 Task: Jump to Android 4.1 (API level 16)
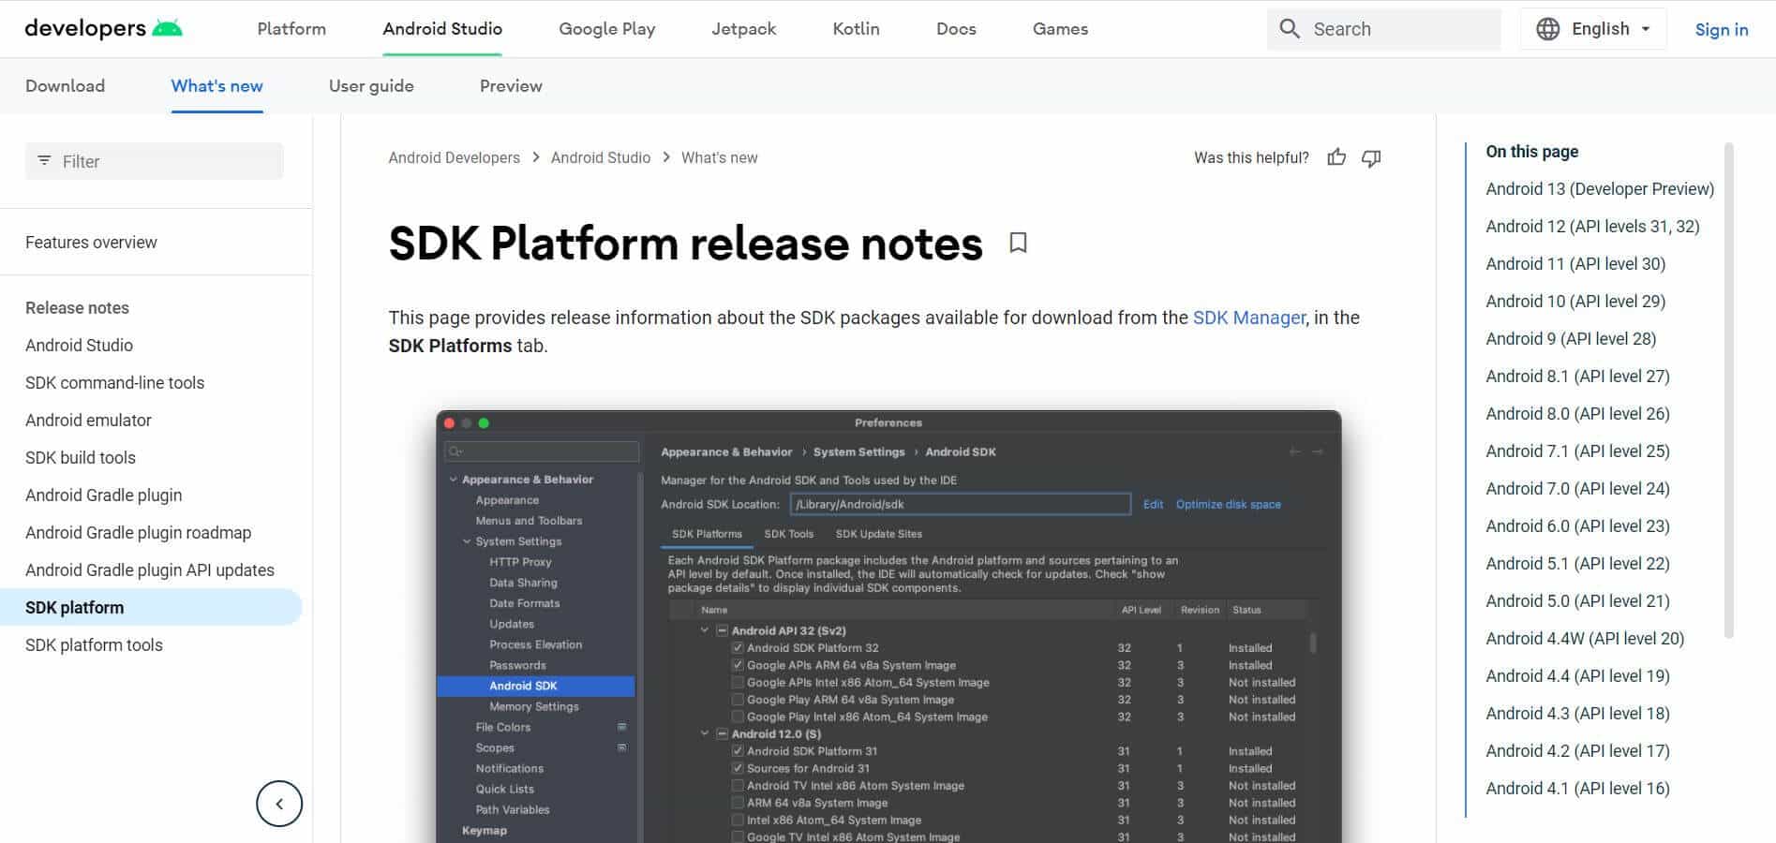click(x=1577, y=788)
